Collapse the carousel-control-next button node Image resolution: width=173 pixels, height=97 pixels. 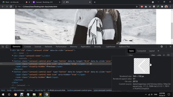tap(13, 72)
